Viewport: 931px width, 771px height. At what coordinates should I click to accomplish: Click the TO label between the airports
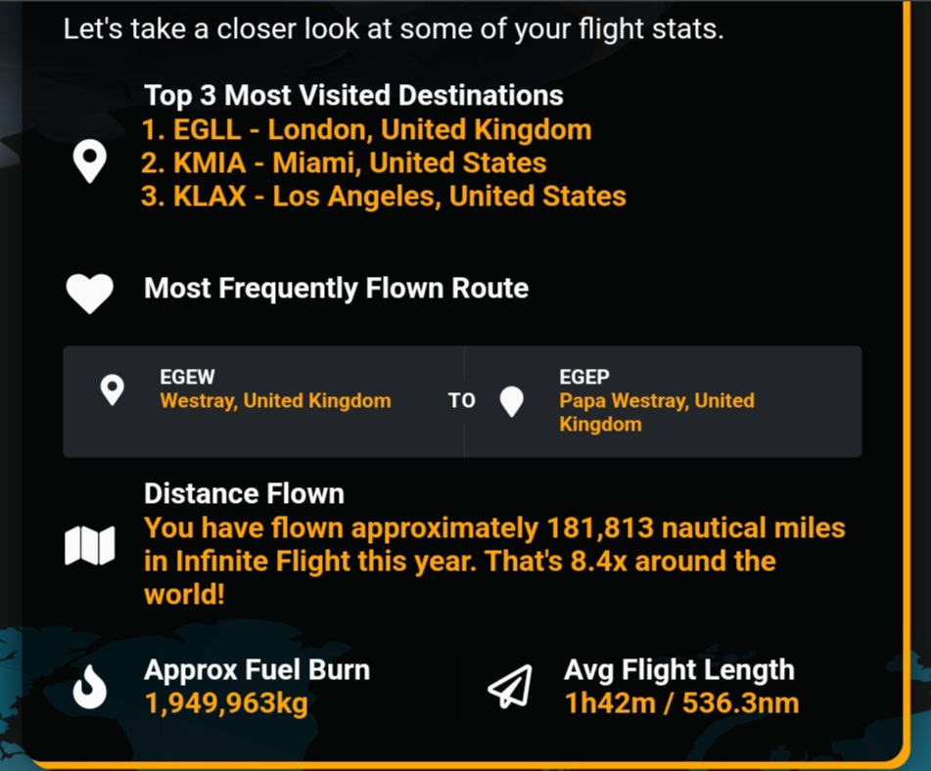click(x=461, y=401)
